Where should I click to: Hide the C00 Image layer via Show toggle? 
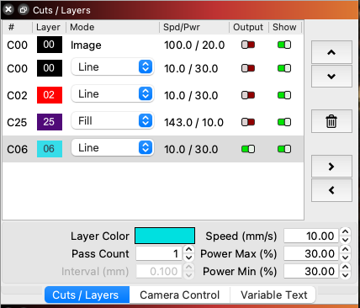click(x=284, y=45)
